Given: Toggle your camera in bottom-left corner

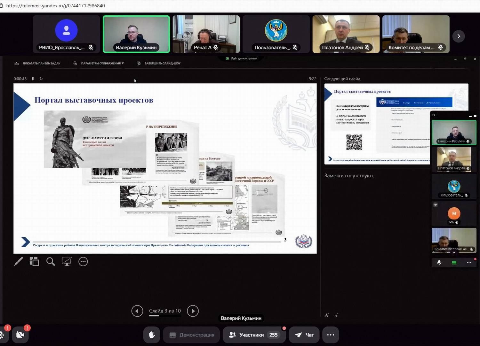Looking at the screenshot, I should coord(20,334).
